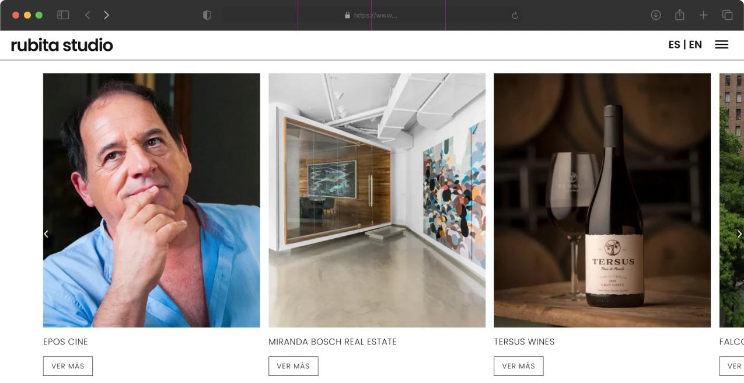Open the privacy shield icon
Viewport: 744px width, 383px height.
(207, 15)
